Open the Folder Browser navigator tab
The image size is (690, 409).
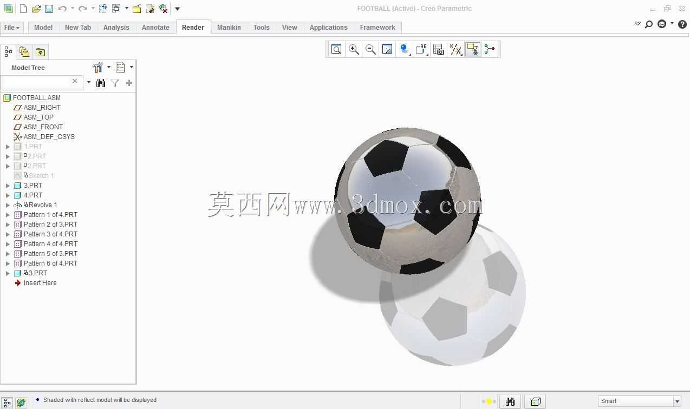click(24, 51)
